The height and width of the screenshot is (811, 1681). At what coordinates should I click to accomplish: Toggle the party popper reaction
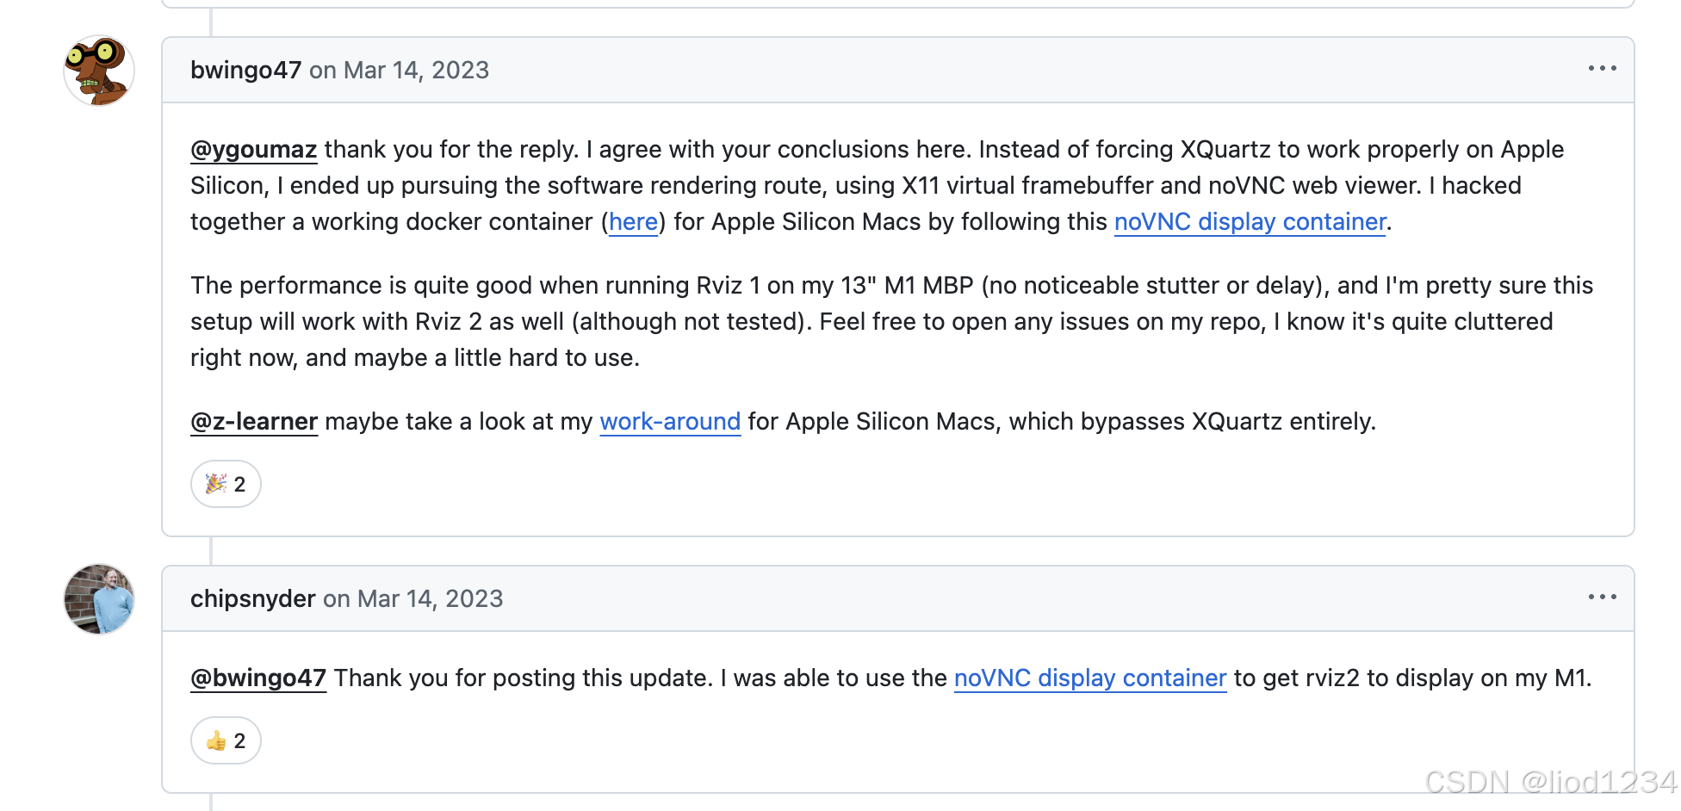(226, 484)
